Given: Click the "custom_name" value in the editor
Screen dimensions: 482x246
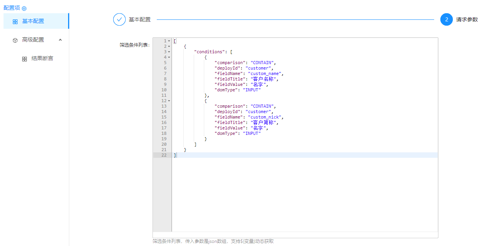Looking at the screenshot, I should pyautogui.click(x=265, y=73).
